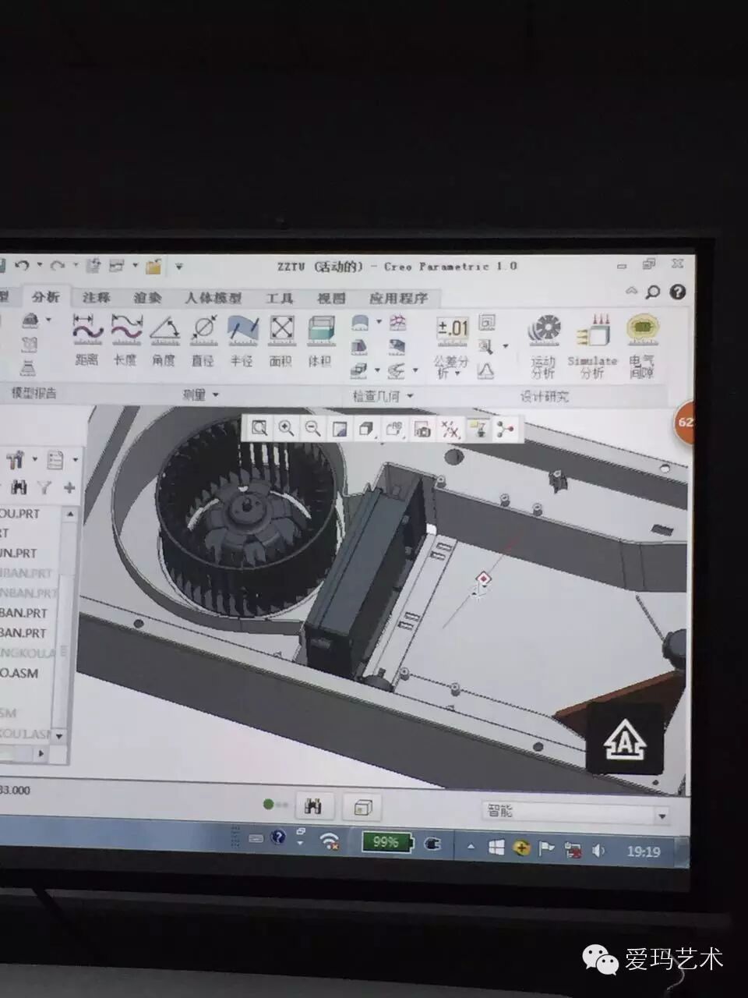Viewport: 748px width, 998px height.
Task: Click the command search magnifier icon
Action: [653, 292]
